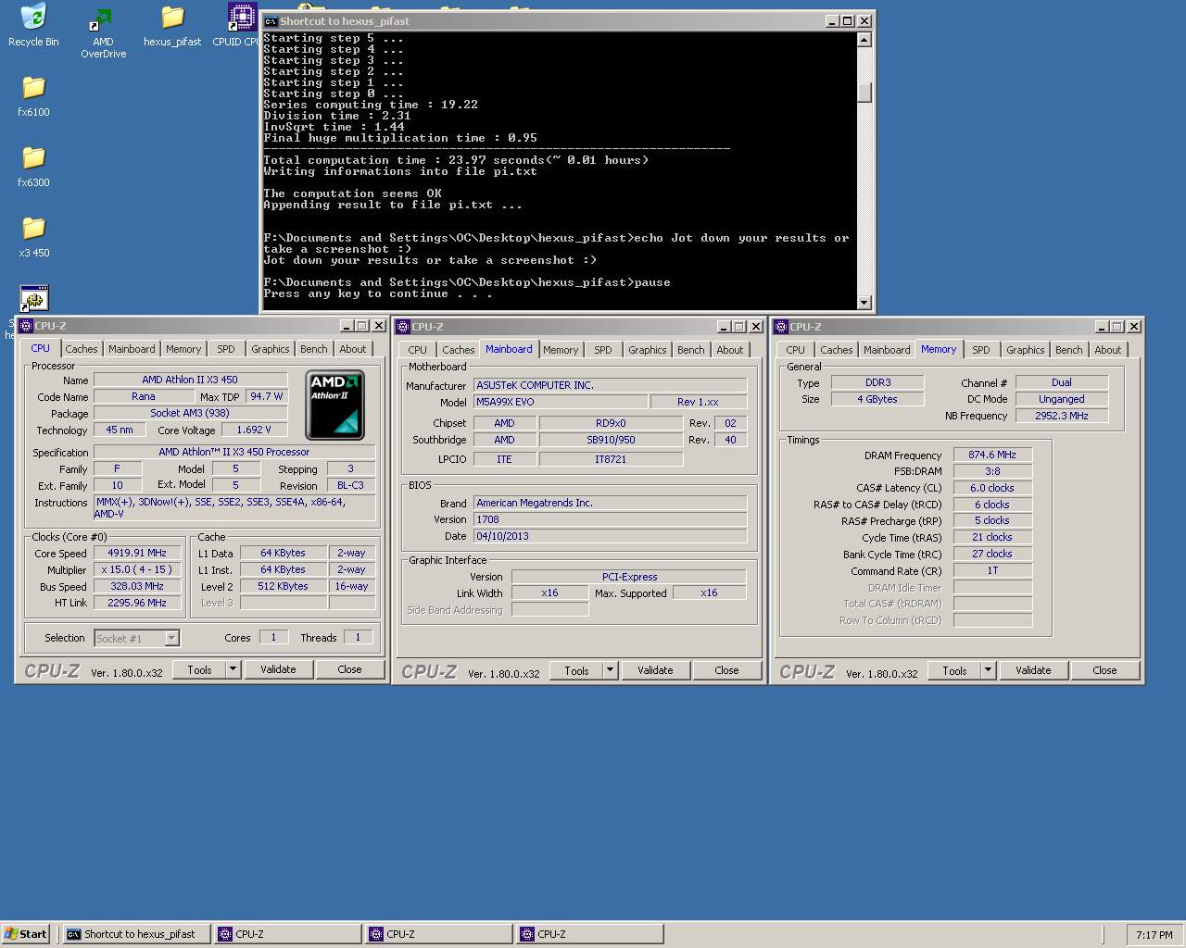
Task: Open the Socket #1 selection dropdown
Action: point(171,638)
